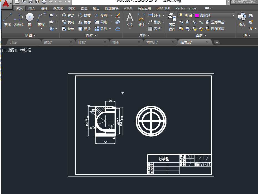Image resolution: width=258 pixels, height=194 pixels.
Task: Select the 多段线 (Polyline) tool
Action: 18,20
